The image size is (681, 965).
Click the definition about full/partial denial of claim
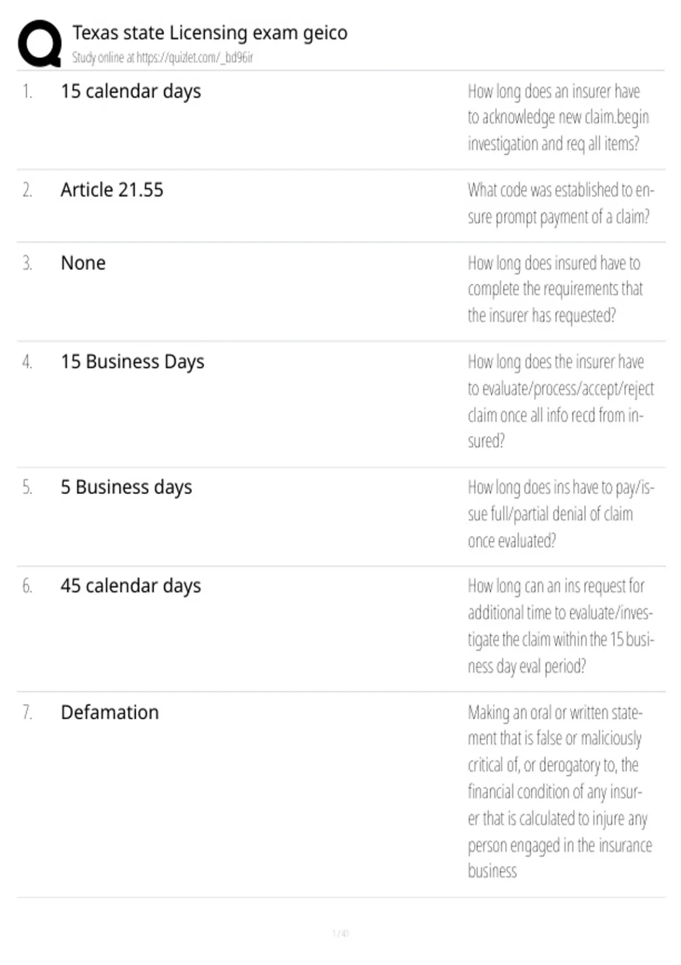pyautogui.click(x=561, y=514)
